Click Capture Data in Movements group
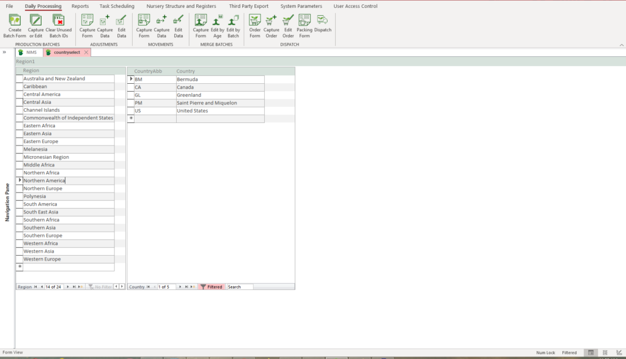This screenshot has height=359, width=626. click(x=161, y=21)
